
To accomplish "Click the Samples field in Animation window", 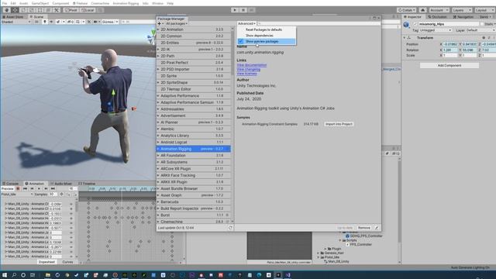I will coord(53,195).
